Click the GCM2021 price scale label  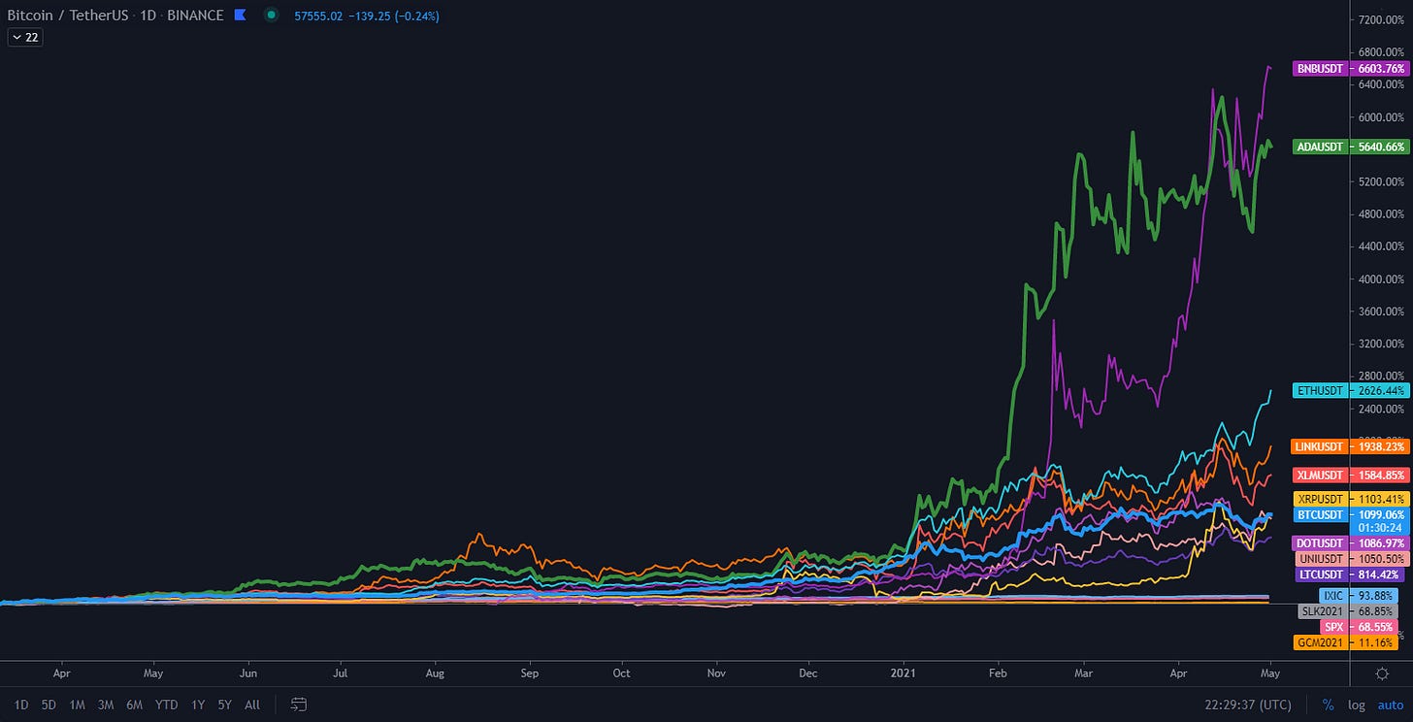coord(1347,642)
